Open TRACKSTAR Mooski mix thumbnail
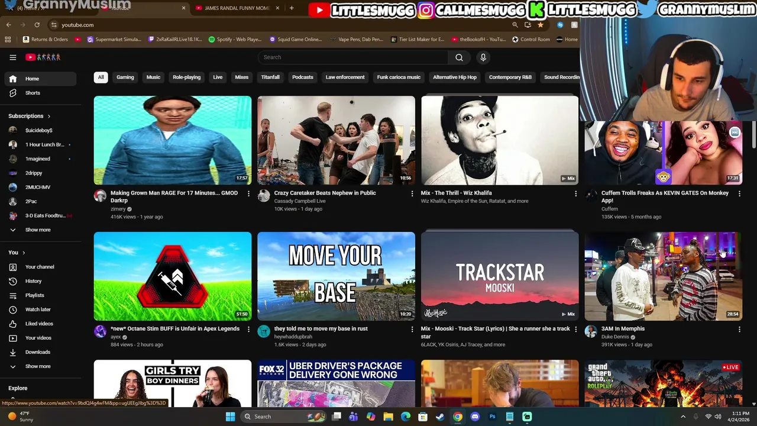Viewport: 757px width, 426px height. point(500,276)
